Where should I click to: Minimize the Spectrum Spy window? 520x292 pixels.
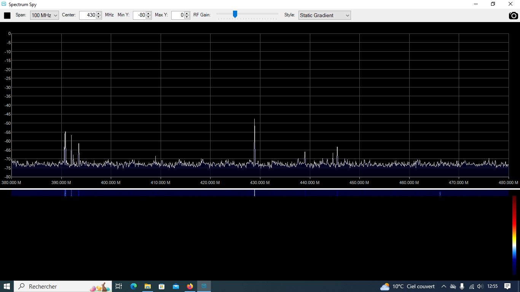(x=476, y=4)
